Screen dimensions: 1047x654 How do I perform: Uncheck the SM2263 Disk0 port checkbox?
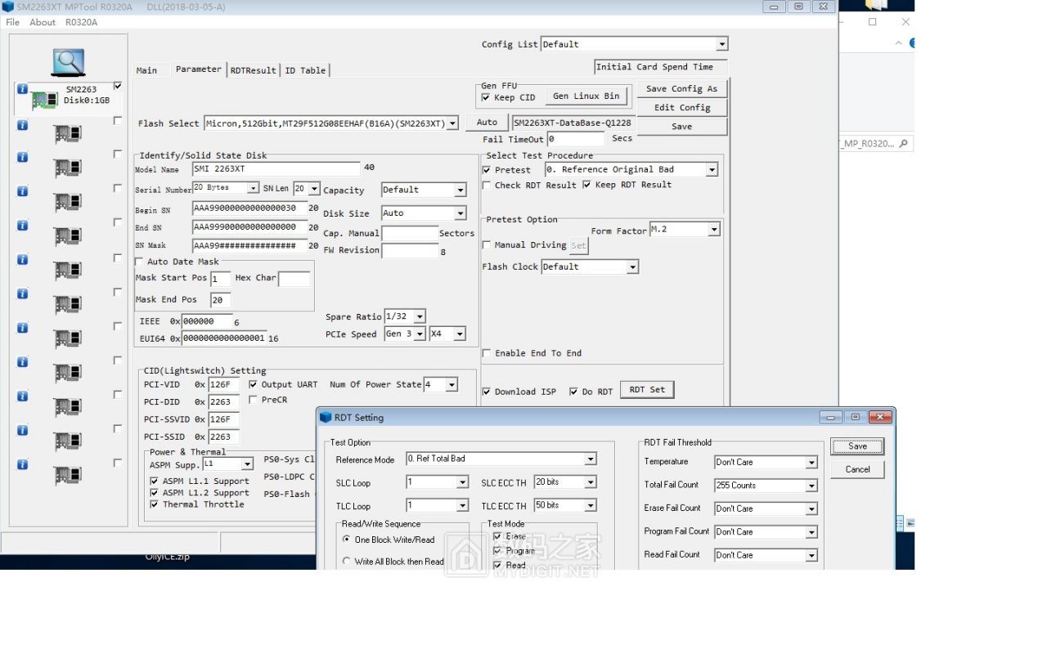[x=118, y=86]
